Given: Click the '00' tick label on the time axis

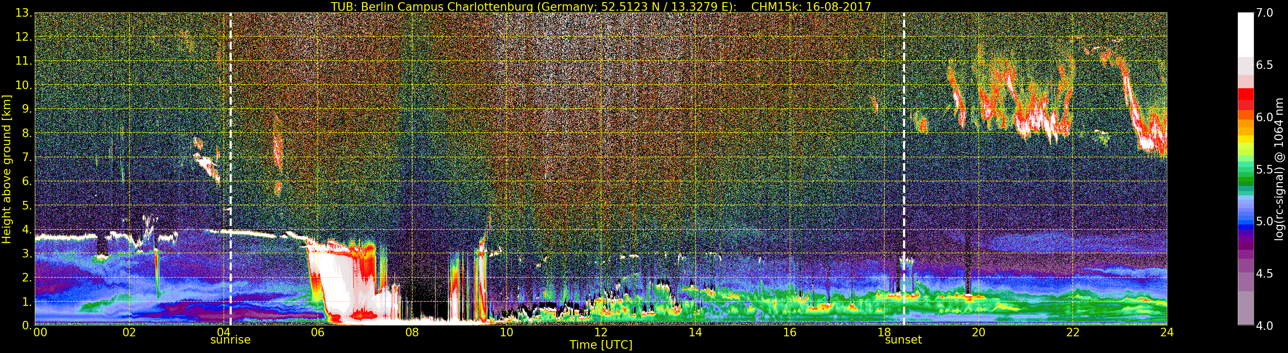Looking at the screenshot, I should pyautogui.click(x=39, y=332).
